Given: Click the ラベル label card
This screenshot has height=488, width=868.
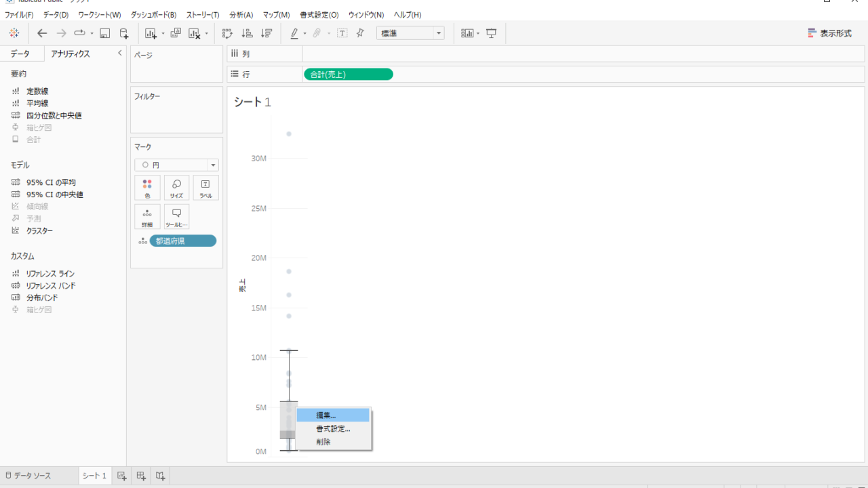Looking at the screenshot, I should (x=205, y=188).
